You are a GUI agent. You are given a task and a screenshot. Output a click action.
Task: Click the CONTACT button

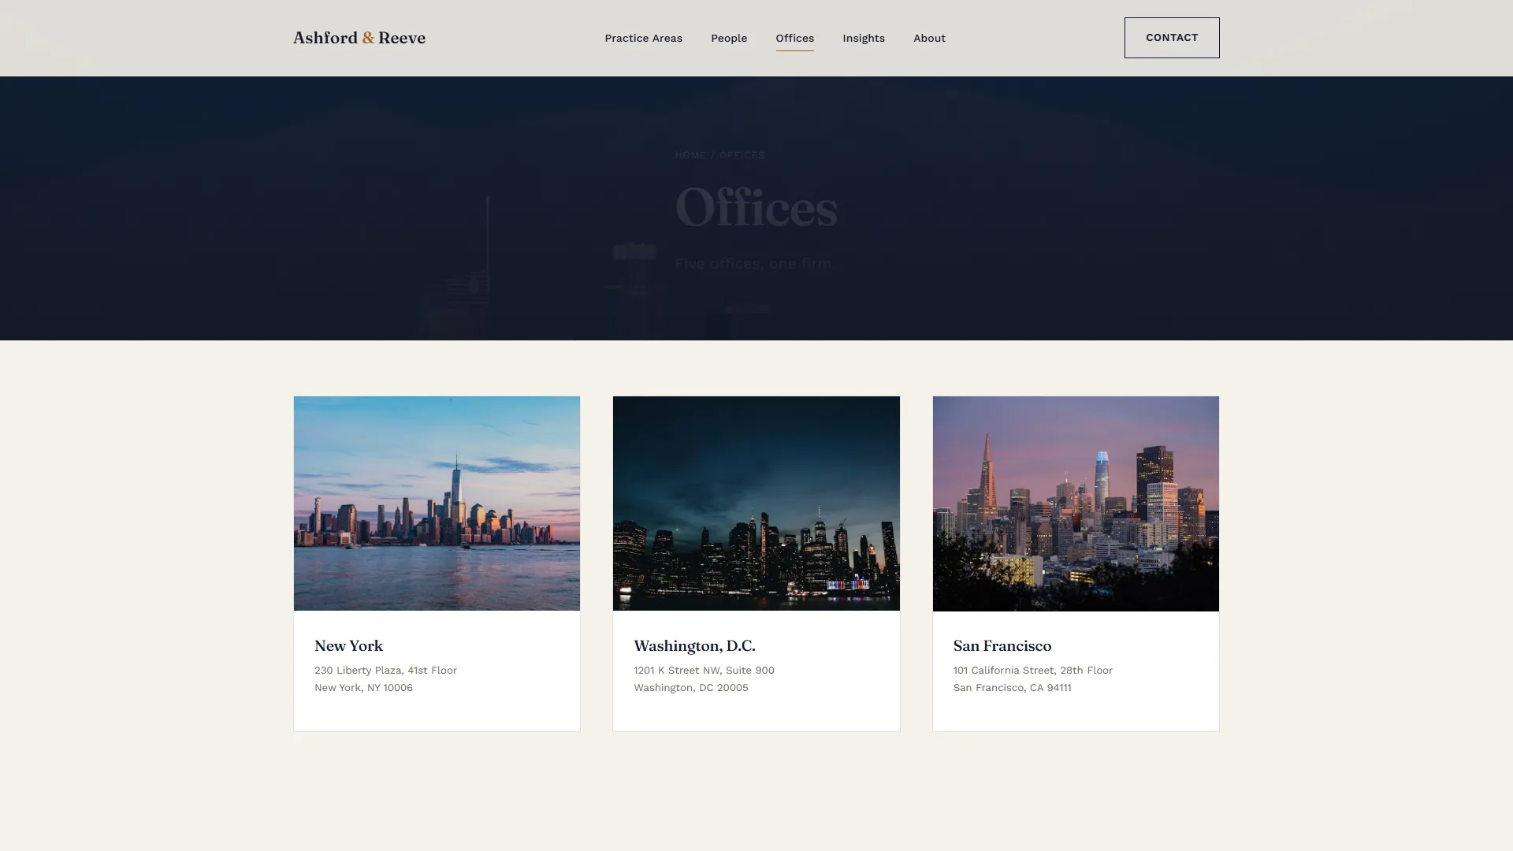click(x=1172, y=38)
